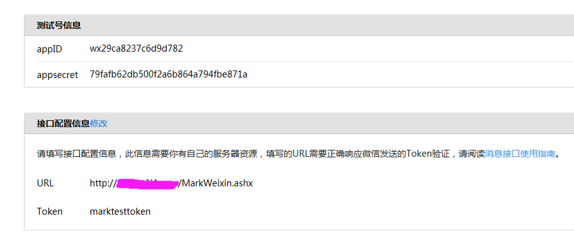574x243 pixels.
Task: Click the appID field label
Action: point(50,49)
